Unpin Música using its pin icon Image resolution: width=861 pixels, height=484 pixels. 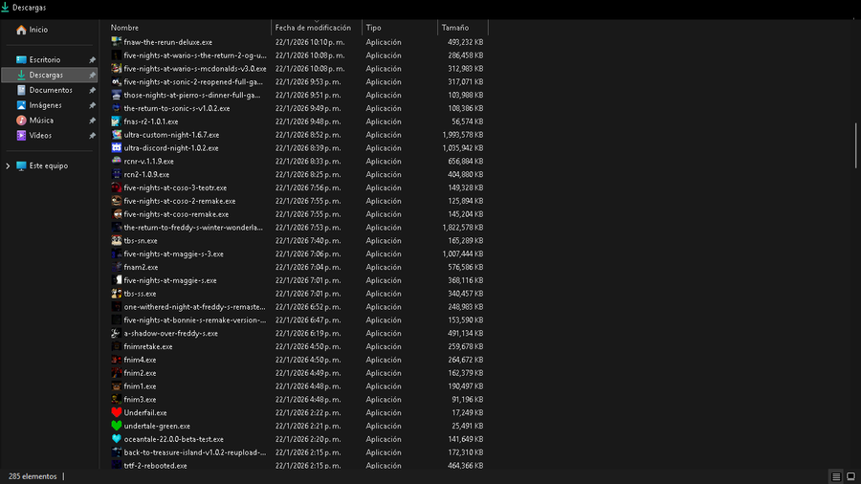(92, 121)
